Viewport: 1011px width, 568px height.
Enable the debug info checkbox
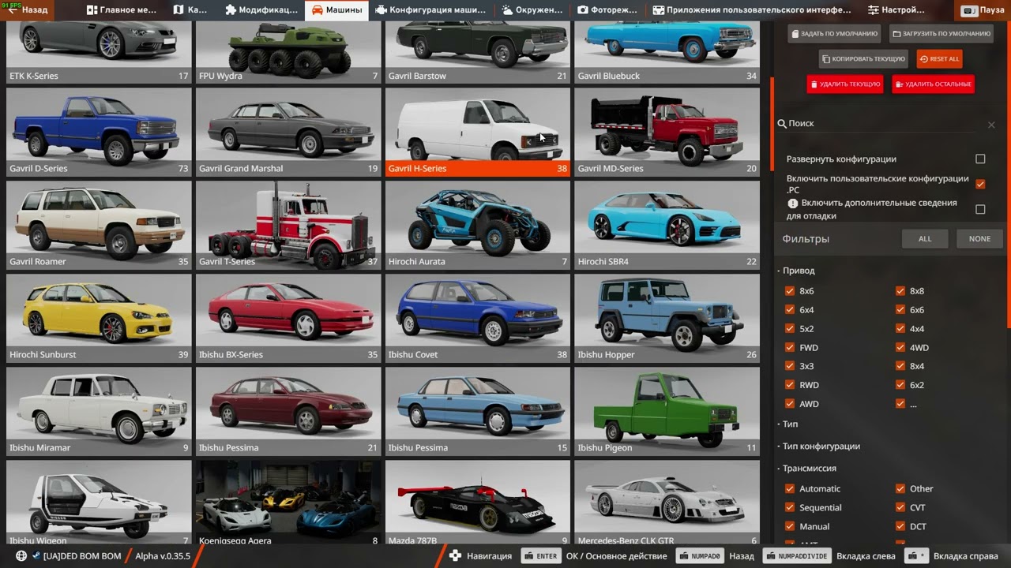click(980, 209)
